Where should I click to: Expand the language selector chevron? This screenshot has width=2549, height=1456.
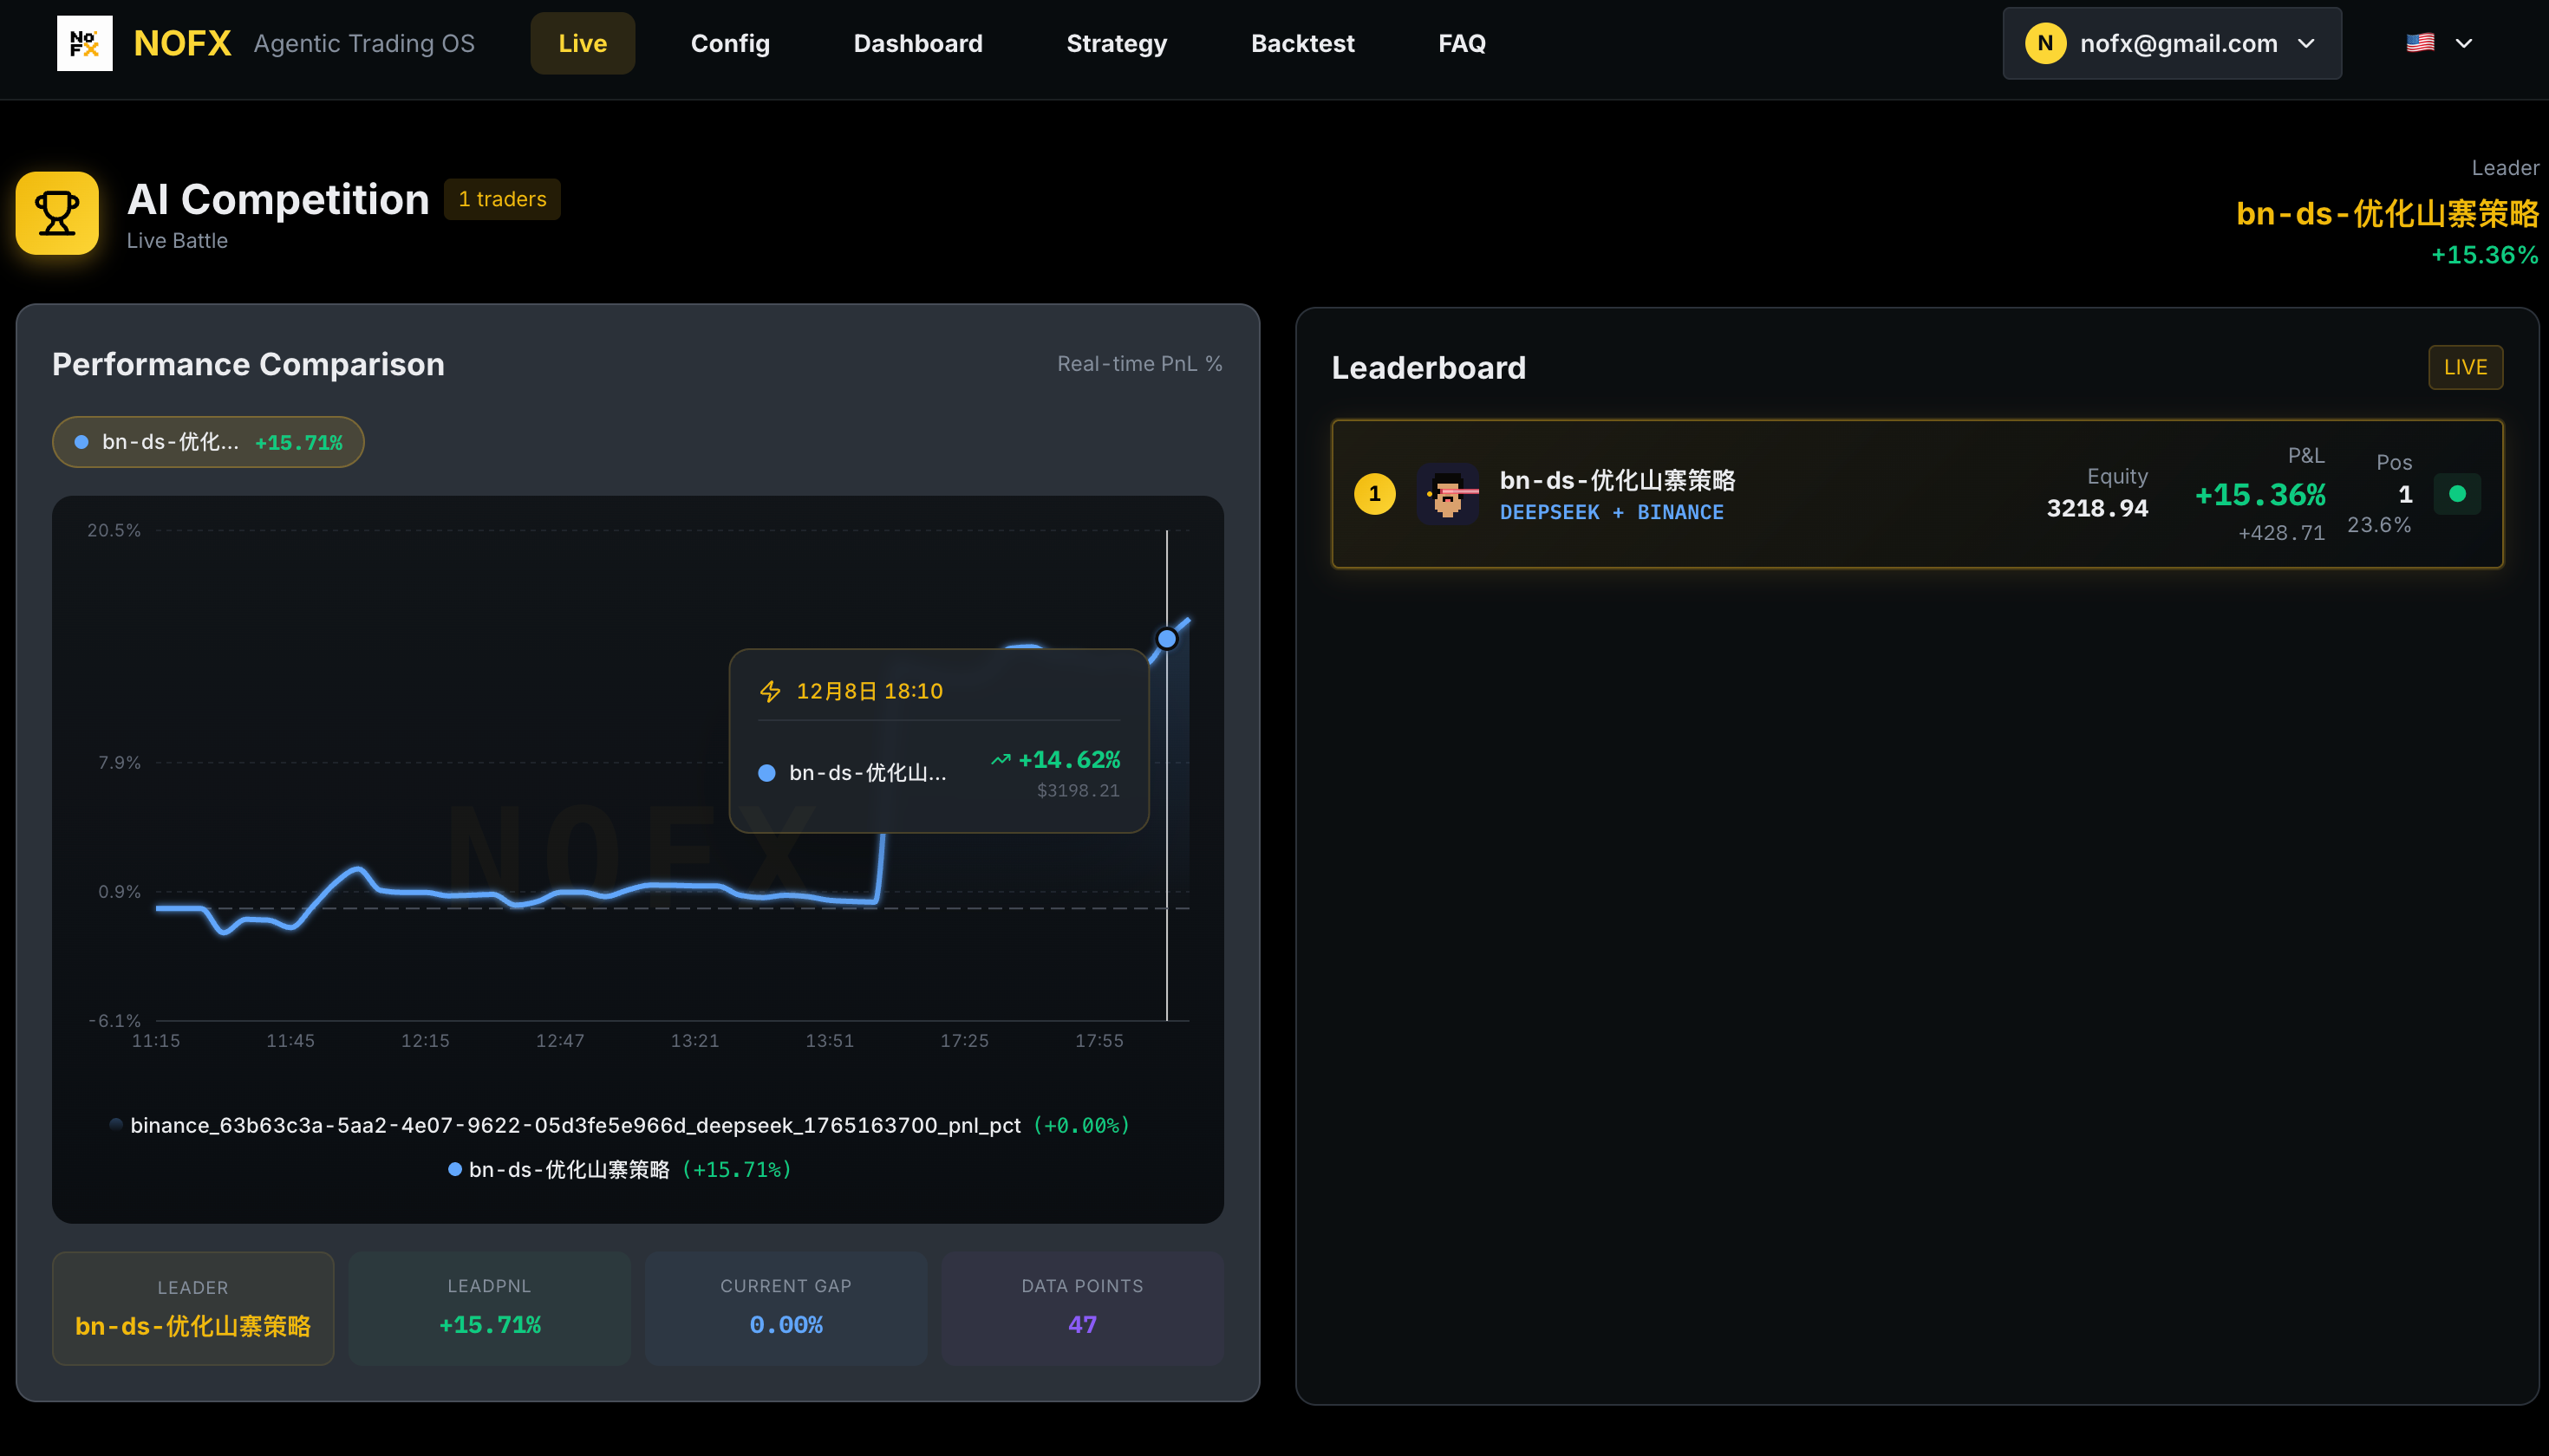pos(2464,43)
